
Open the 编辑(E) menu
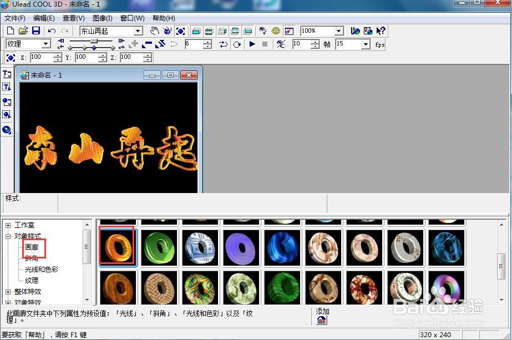[44, 18]
